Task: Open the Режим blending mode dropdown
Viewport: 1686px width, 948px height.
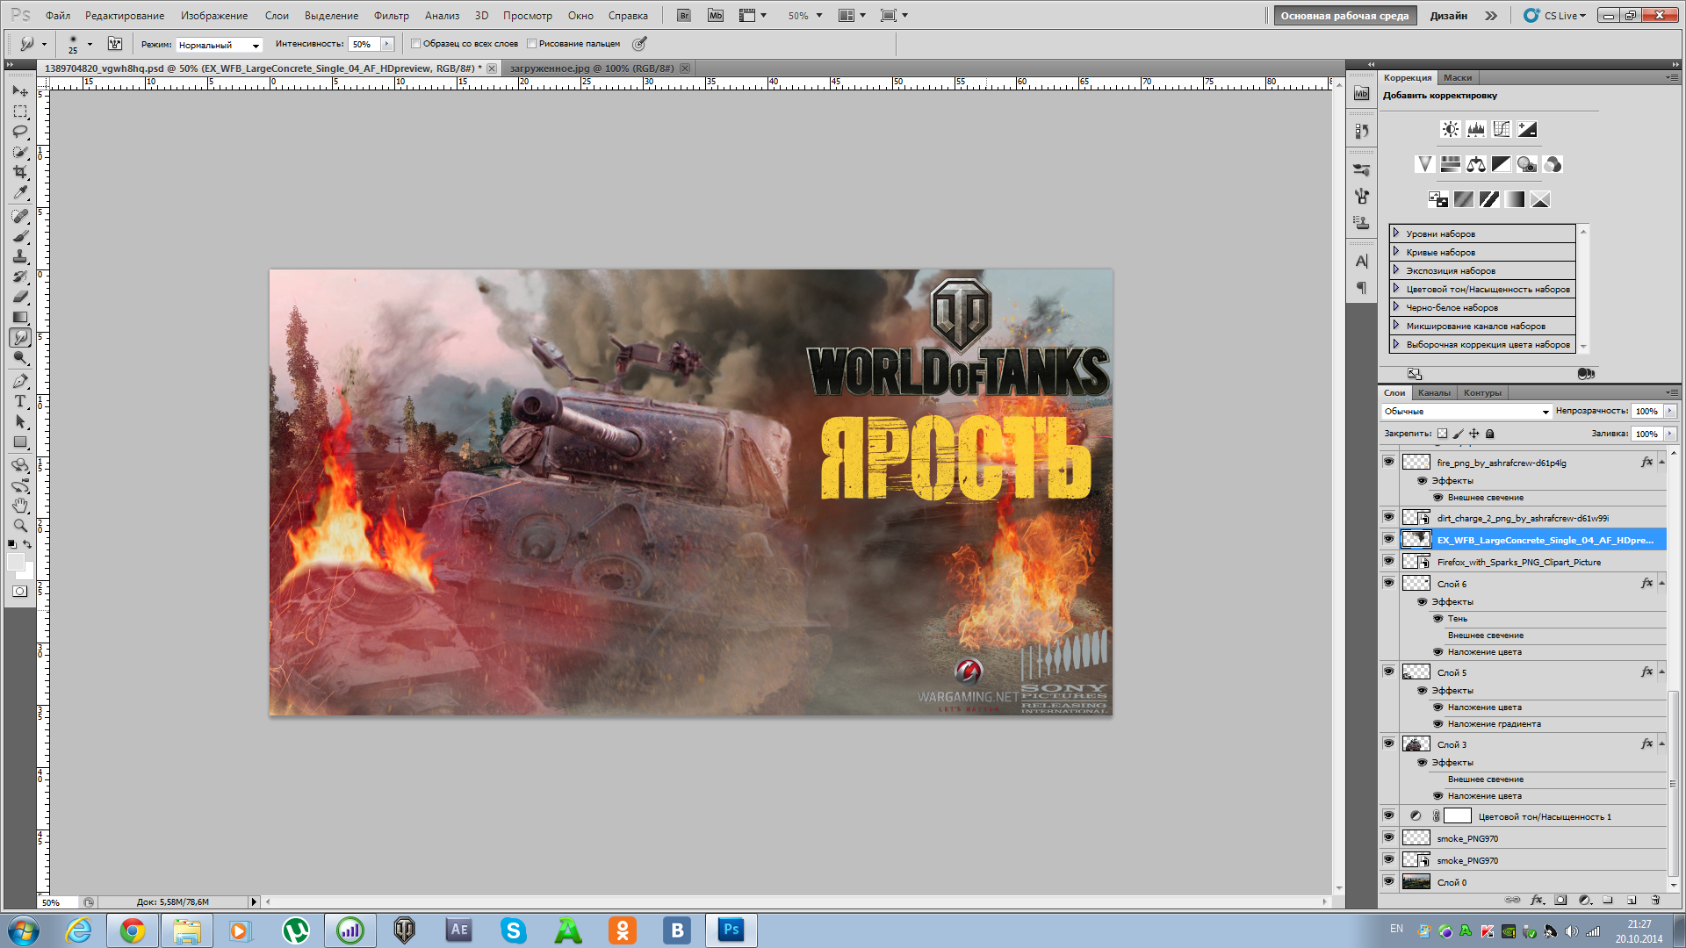Action: [x=219, y=45]
